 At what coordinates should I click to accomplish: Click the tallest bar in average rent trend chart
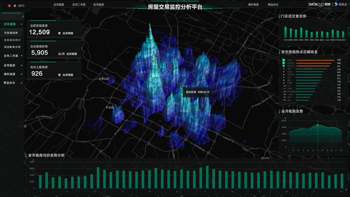click(x=207, y=177)
